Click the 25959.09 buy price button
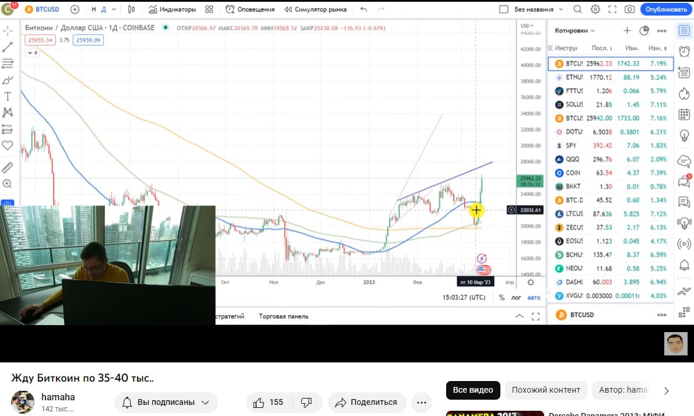This screenshot has width=694, height=416. [x=88, y=40]
